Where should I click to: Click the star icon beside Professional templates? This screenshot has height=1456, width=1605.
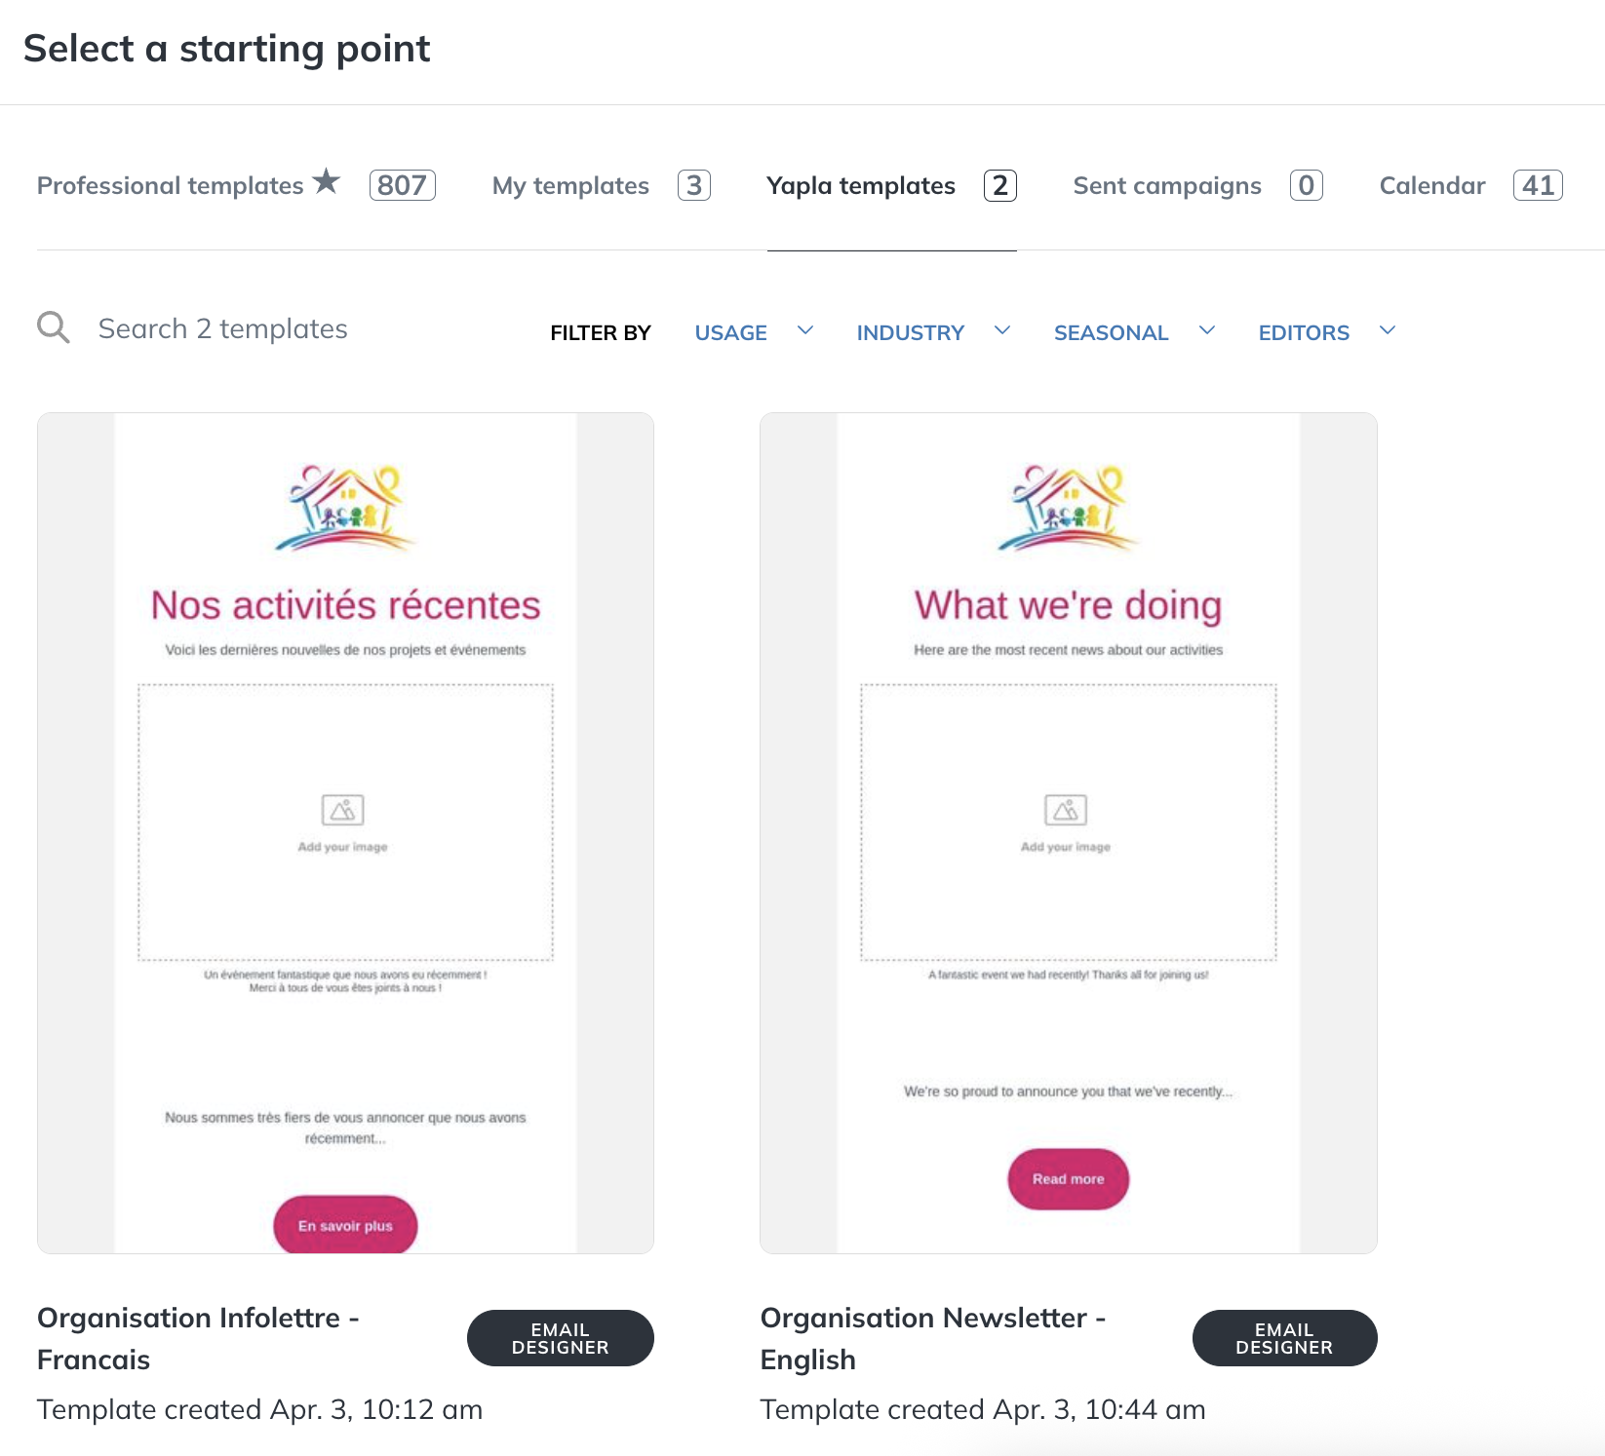point(327,181)
